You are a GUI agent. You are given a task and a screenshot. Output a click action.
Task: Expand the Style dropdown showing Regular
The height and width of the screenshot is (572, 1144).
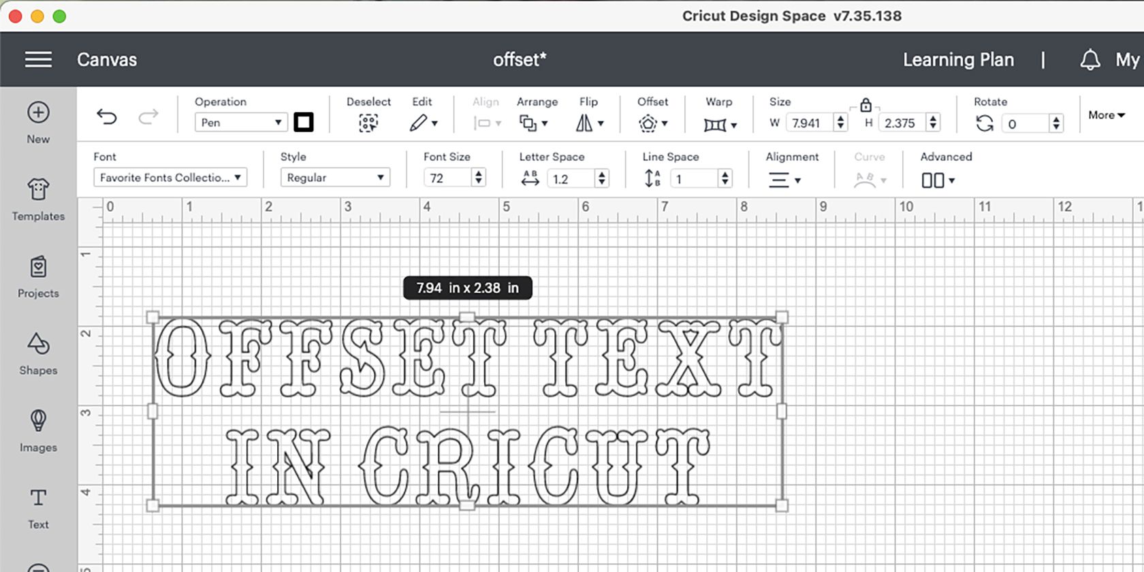(335, 178)
